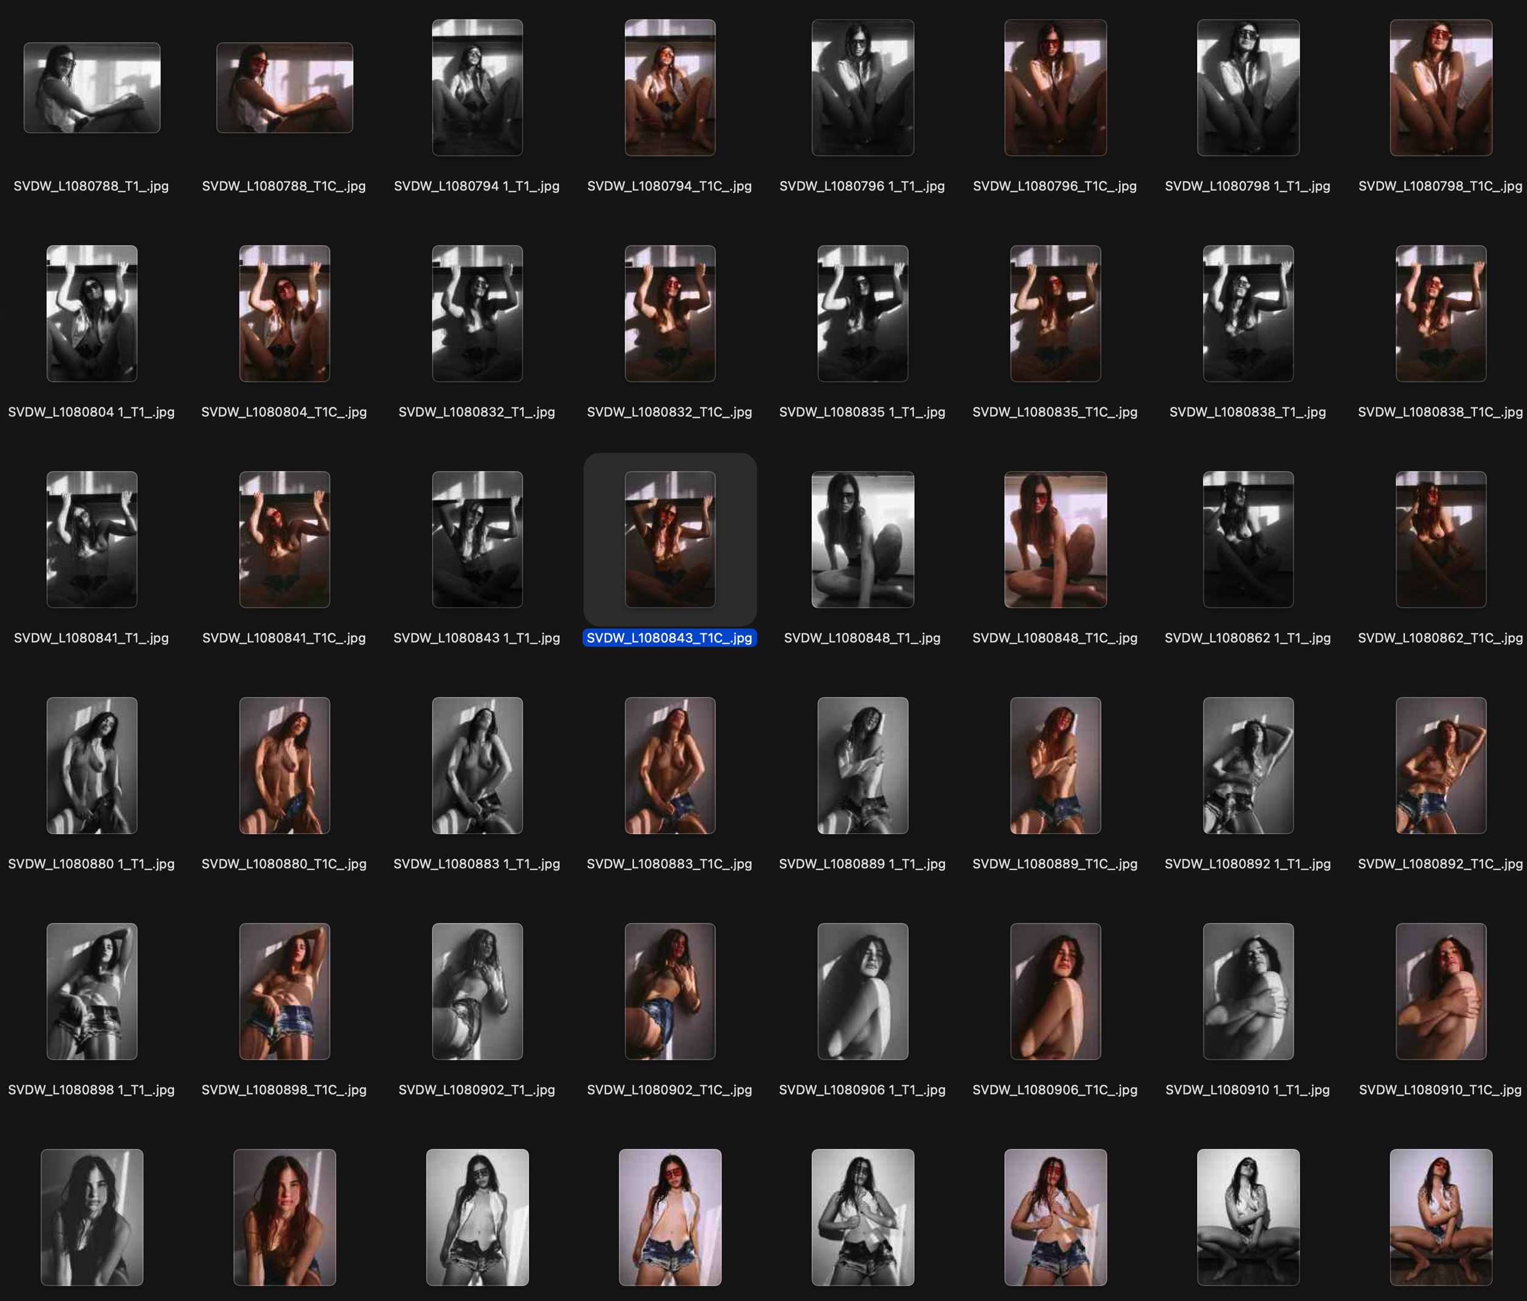Click highlighted filename SVDW_L1080843_T1C_.jpg label

669,638
